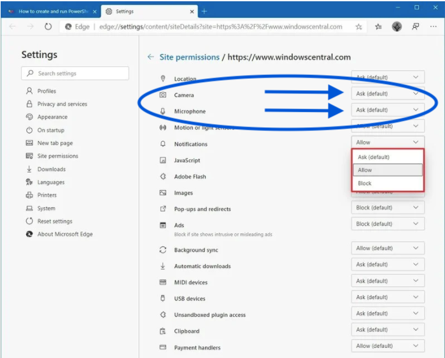Viewport: 445px width, 358px height.
Task: Click the Unsandboxed plugin access icon
Action: [x=163, y=315]
